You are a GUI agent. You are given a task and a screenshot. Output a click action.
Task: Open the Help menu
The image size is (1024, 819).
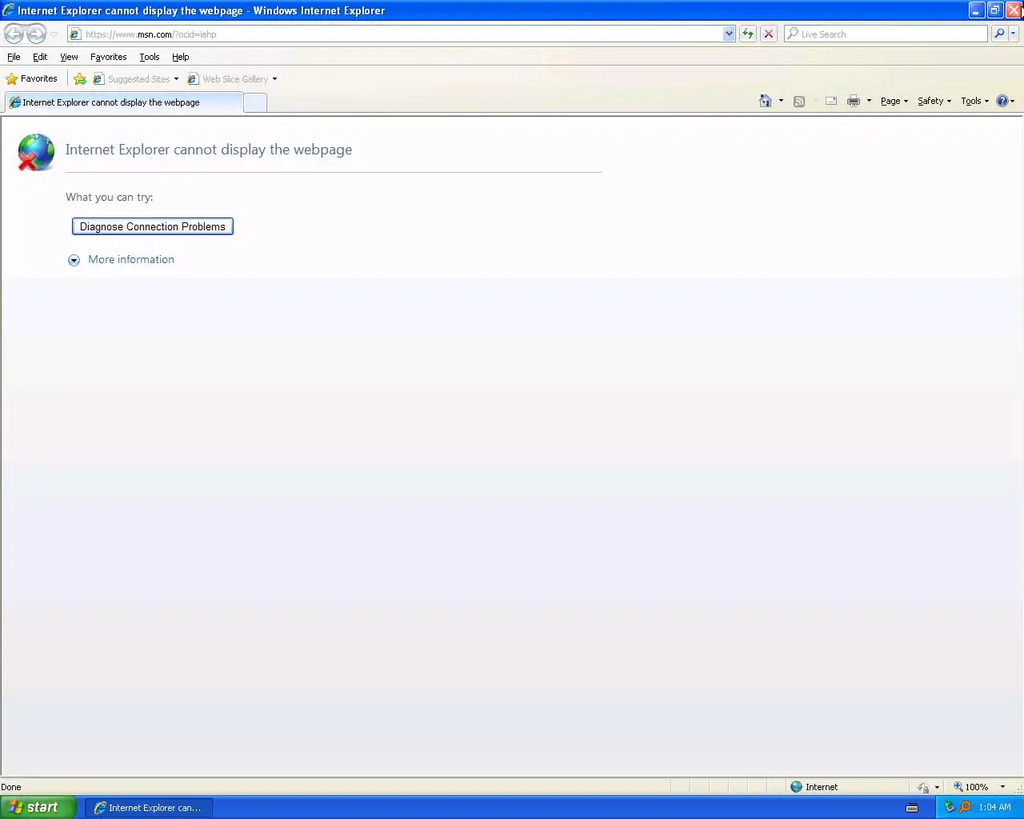(x=180, y=57)
